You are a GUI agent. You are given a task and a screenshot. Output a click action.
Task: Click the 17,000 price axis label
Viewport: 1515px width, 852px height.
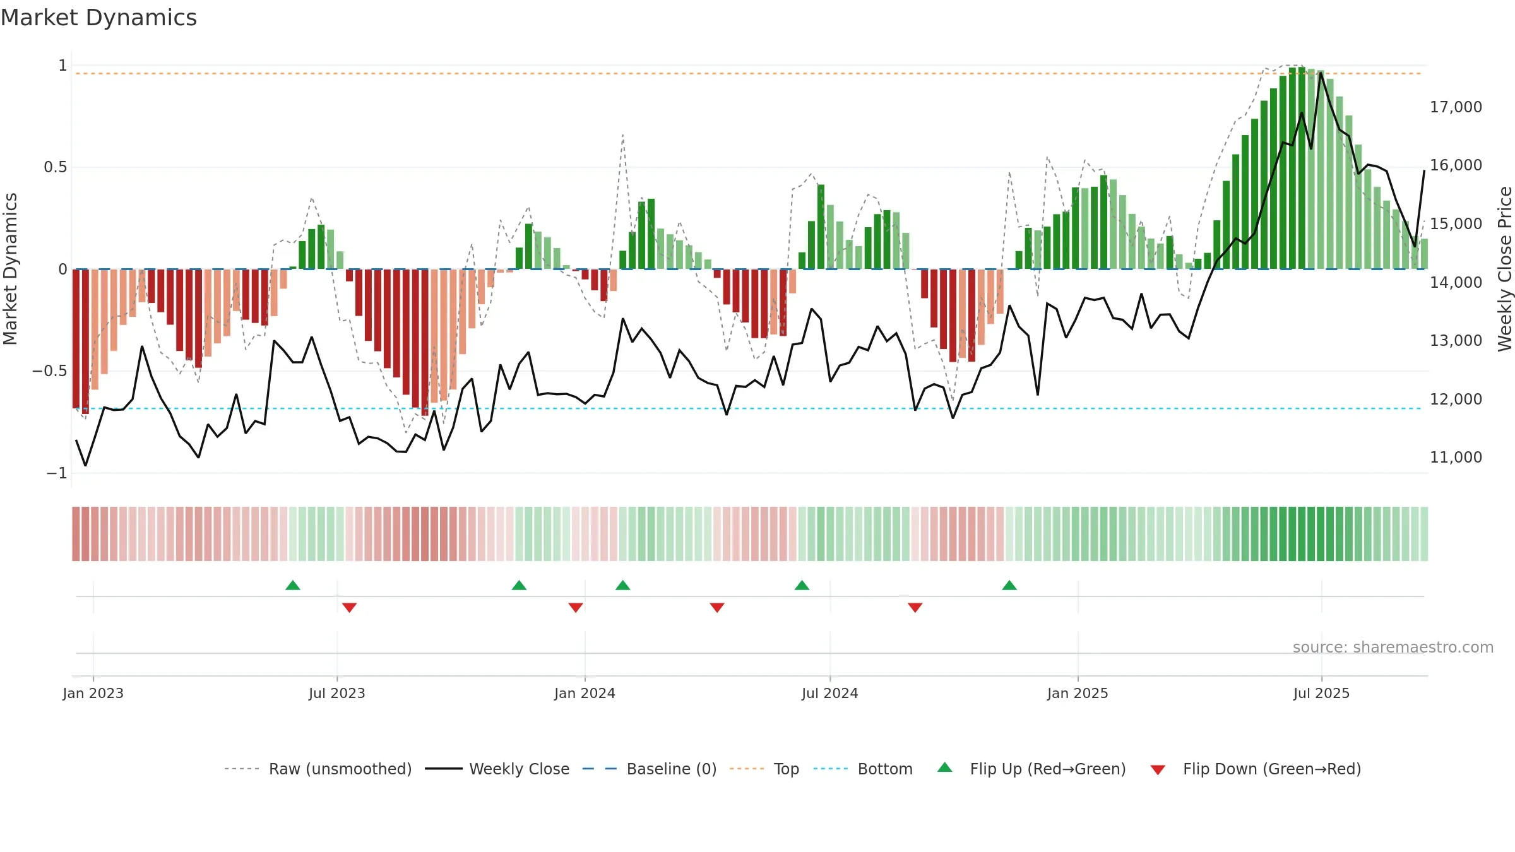[x=1456, y=107]
